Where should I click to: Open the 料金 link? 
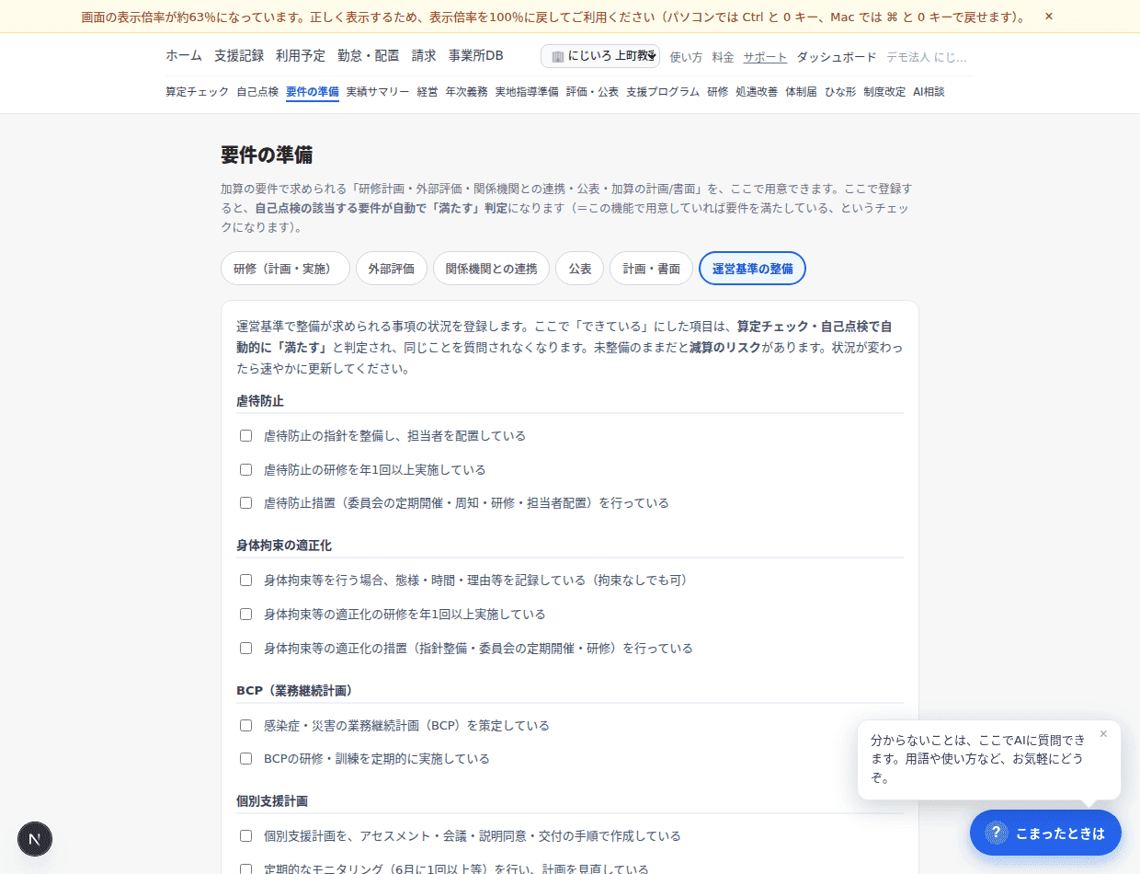723,57
